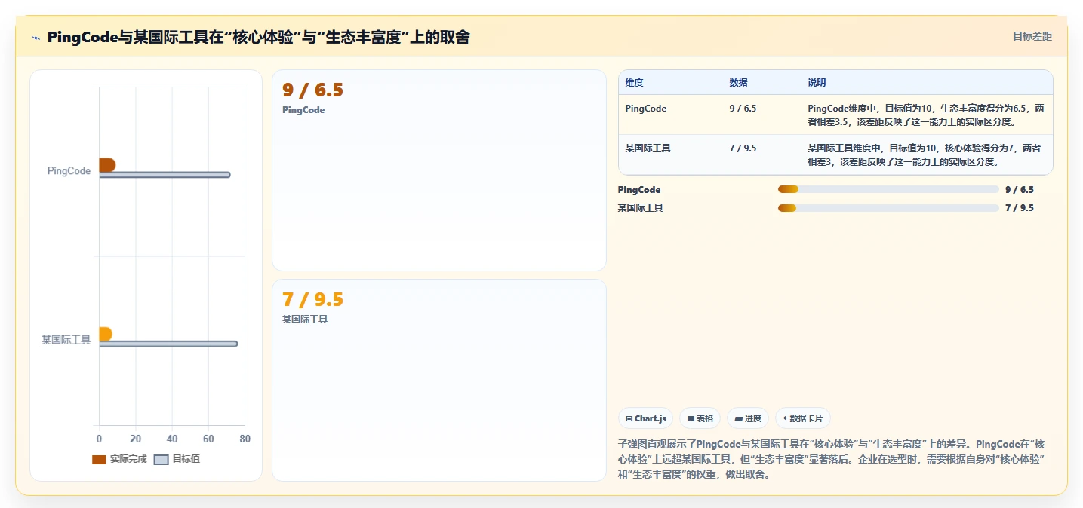Click the PingCode target value bar in the chart
This screenshot has height=508, width=1083.
(165, 175)
